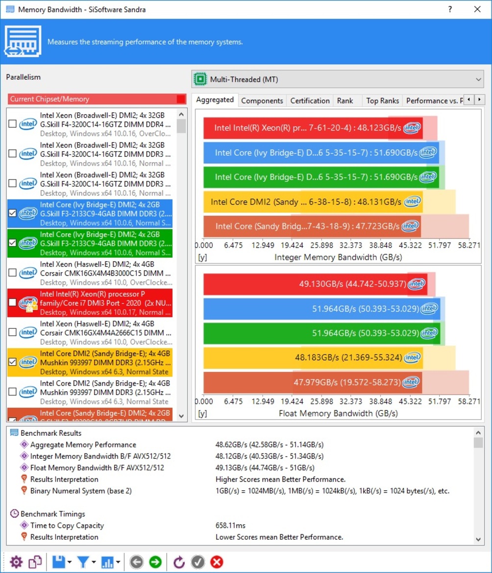Click the tip icon beside Binary Numeral System
Image resolution: width=492 pixels, height=573 pixels.
click(x=24, y=491)
